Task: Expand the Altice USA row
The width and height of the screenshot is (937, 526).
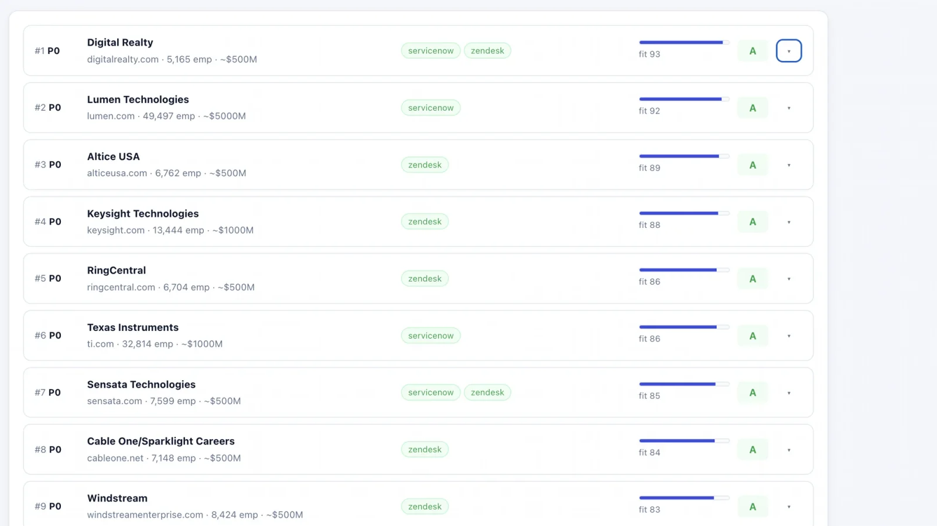Action: 788,165
